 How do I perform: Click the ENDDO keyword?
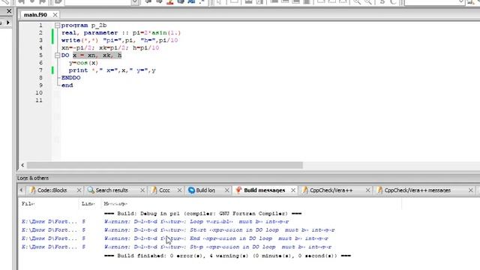click(x=70, y=78)
